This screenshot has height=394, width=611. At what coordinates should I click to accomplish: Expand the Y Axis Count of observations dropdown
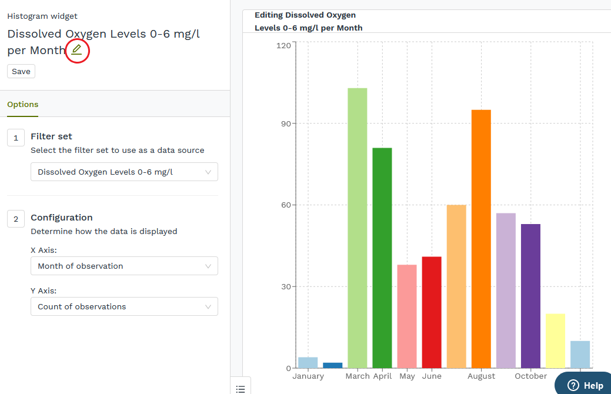click(x=124, y=306)
